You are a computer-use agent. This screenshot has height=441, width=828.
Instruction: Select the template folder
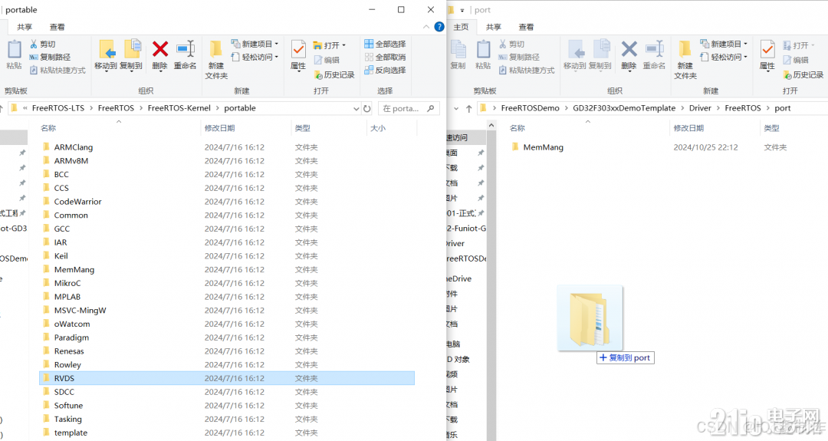point(71,433)
